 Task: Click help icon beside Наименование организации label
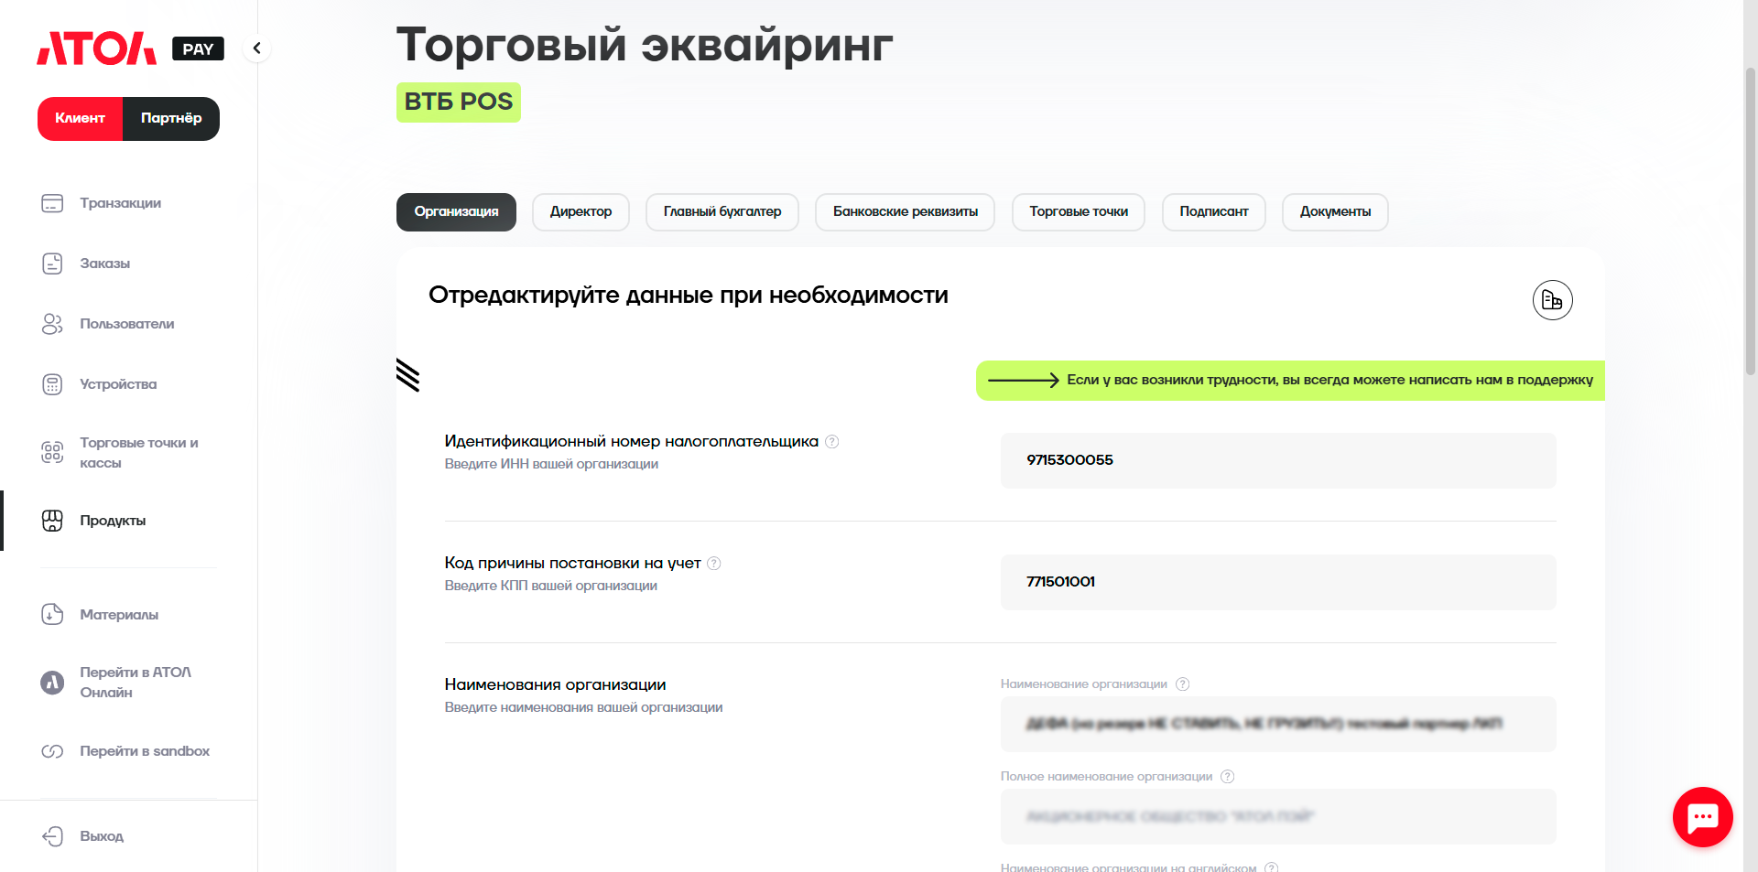[x=1182, y=684]
